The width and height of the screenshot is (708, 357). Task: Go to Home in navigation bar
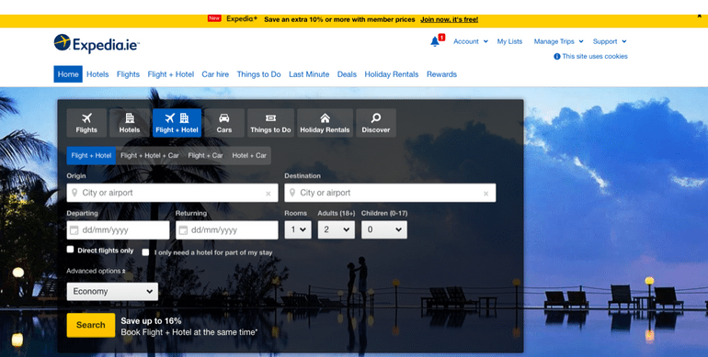68,74
